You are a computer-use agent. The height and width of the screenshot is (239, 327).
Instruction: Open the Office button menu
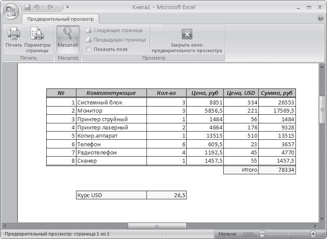click(11, 12)
